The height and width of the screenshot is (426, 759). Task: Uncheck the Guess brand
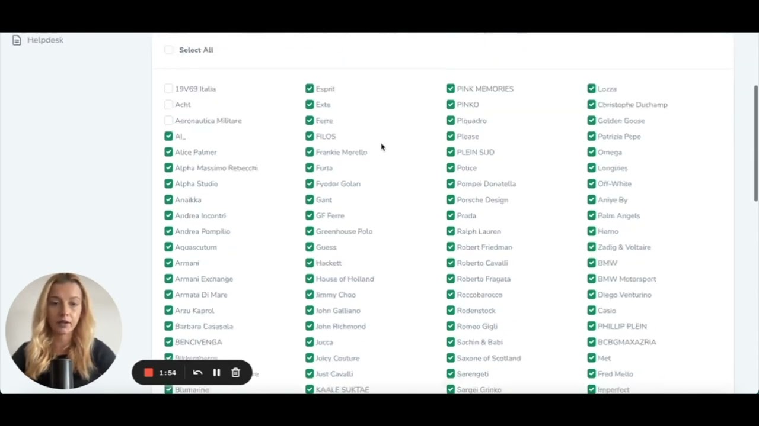click(310, 247)
